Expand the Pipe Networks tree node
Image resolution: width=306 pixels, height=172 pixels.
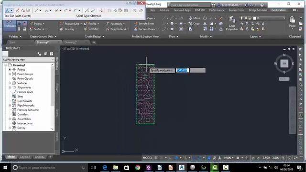10,106
